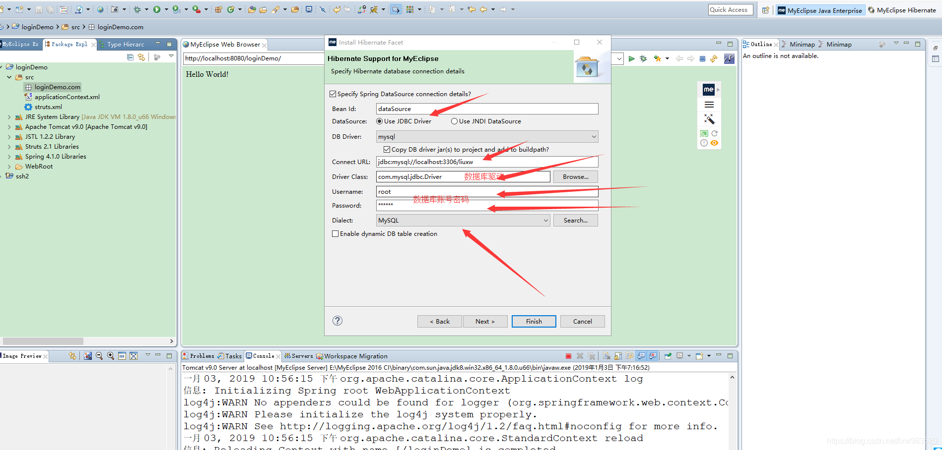Click the < Back button
Viewport: 942px width, 450px height.
coord(439,321)
